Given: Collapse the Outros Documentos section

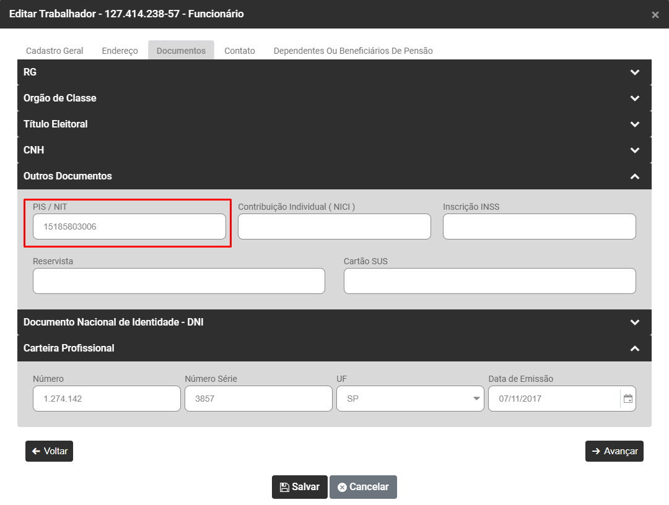Looking at the screenshot, I should [634, 176].
